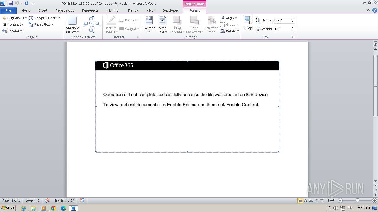Open the Border group dialog launcher

pyautogui.click(x=138, y=37)
